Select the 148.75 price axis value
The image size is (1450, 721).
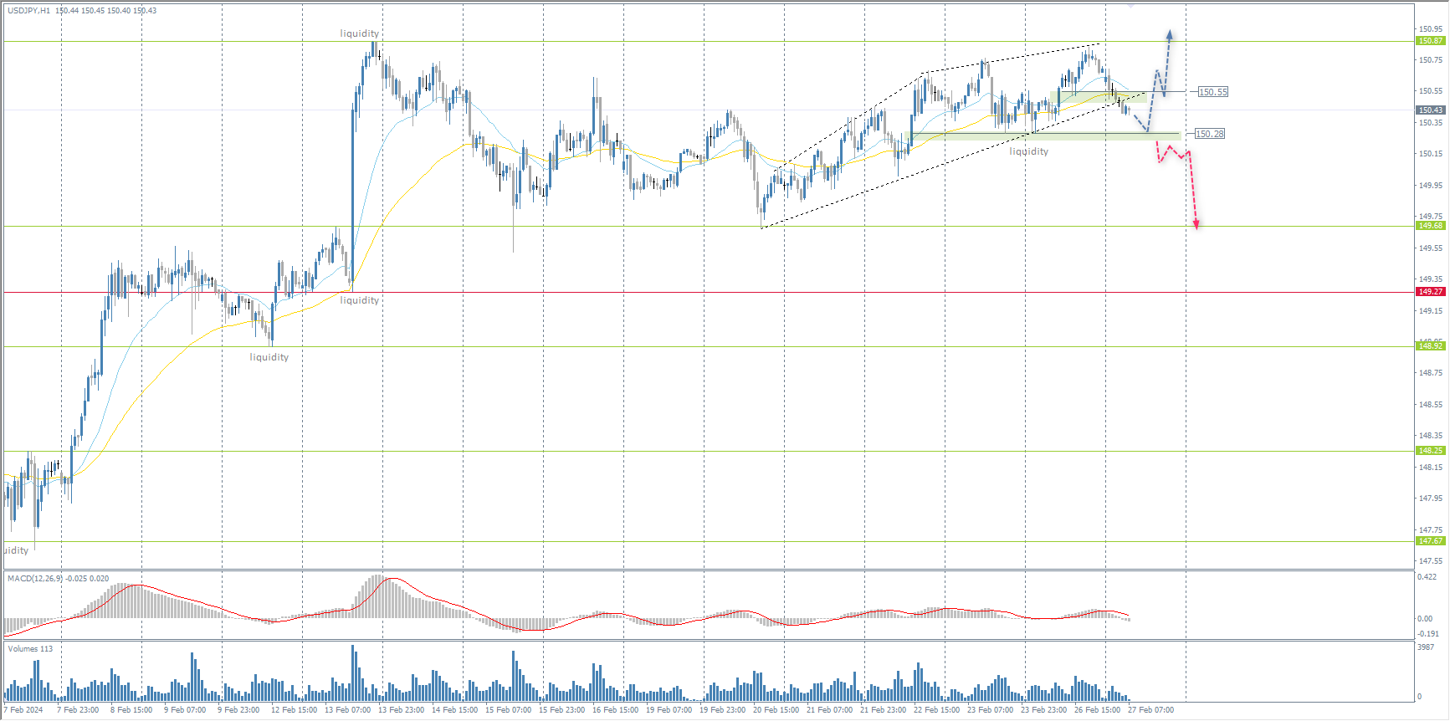coord(1431,373)
